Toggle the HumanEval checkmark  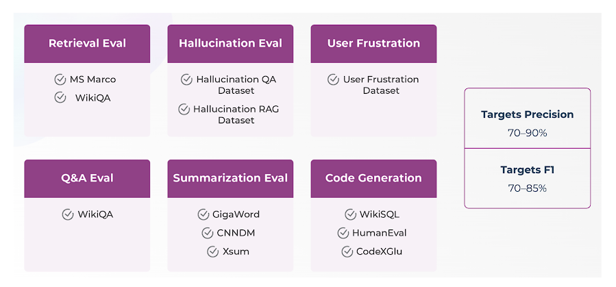(x=343, y=233)
